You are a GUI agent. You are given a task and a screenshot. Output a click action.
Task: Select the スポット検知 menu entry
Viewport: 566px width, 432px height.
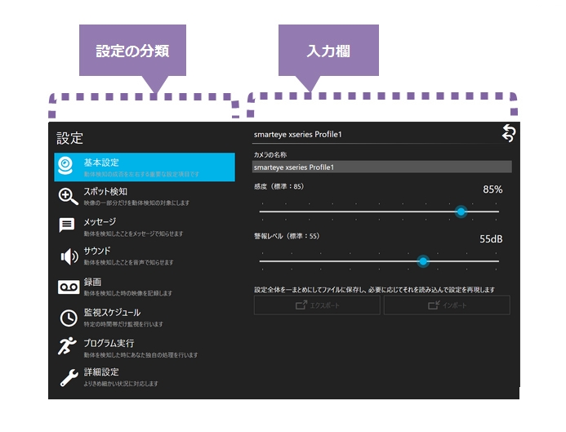coord(105,192)
